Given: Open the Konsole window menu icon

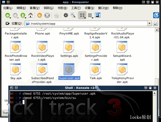Looking at the screenshot, I should click(12, 88).
